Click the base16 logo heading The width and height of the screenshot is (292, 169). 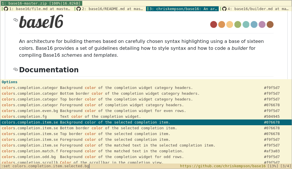(41, 22)
